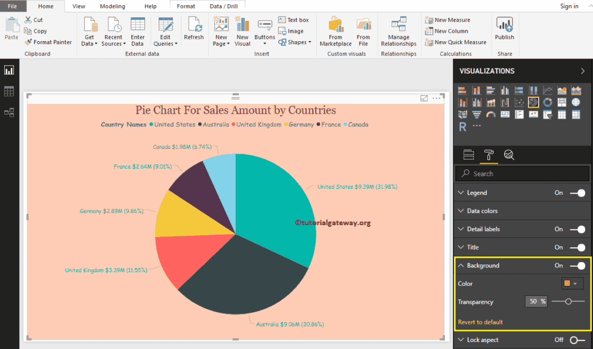
Task: Select the KPI visual
Action: (533, 114)
